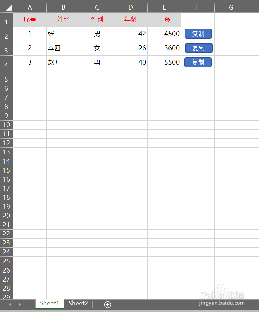Select cell A3 with serial number 2
259x312 pixels.
[x=30, y=48]
